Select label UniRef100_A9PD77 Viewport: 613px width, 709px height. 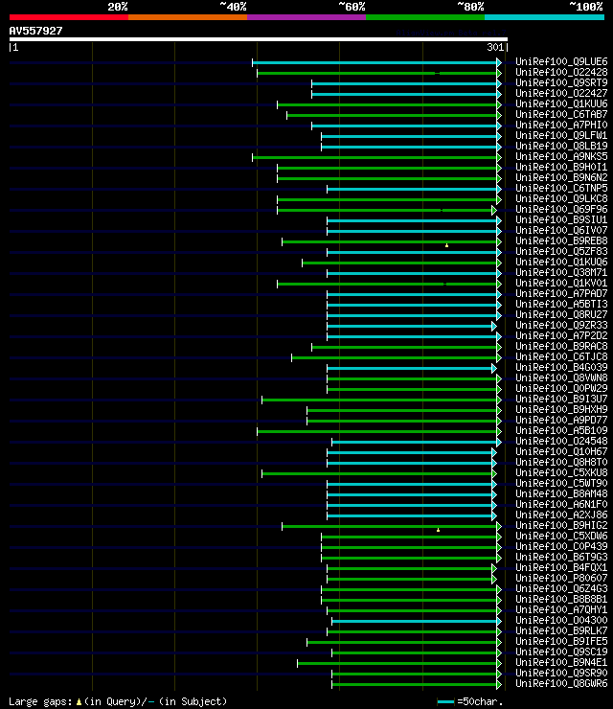pos(561,420)
